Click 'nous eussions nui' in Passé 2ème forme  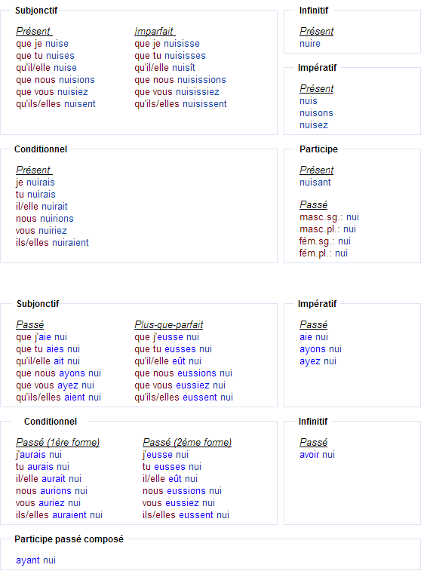click(x=182, y=491)
